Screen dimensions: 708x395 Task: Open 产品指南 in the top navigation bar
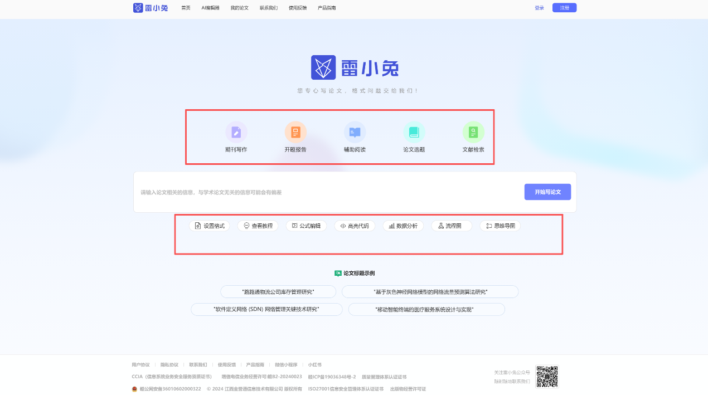[327, 8]
